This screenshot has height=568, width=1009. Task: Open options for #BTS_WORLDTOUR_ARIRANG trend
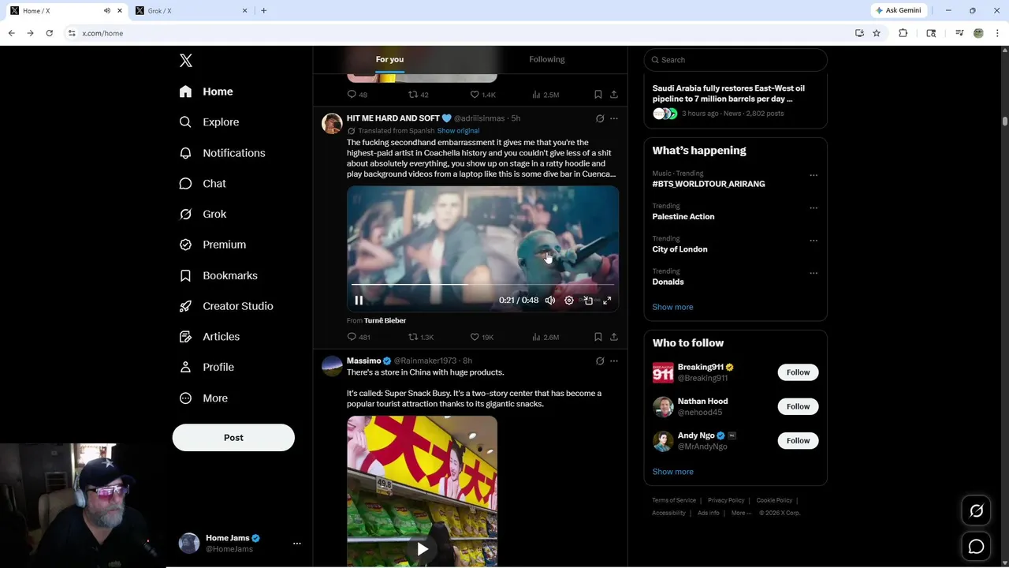pyautogui.click(x=814, y=175)
